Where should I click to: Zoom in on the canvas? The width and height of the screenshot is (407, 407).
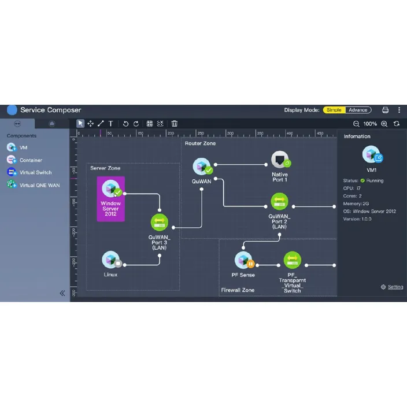pos(384,124)
